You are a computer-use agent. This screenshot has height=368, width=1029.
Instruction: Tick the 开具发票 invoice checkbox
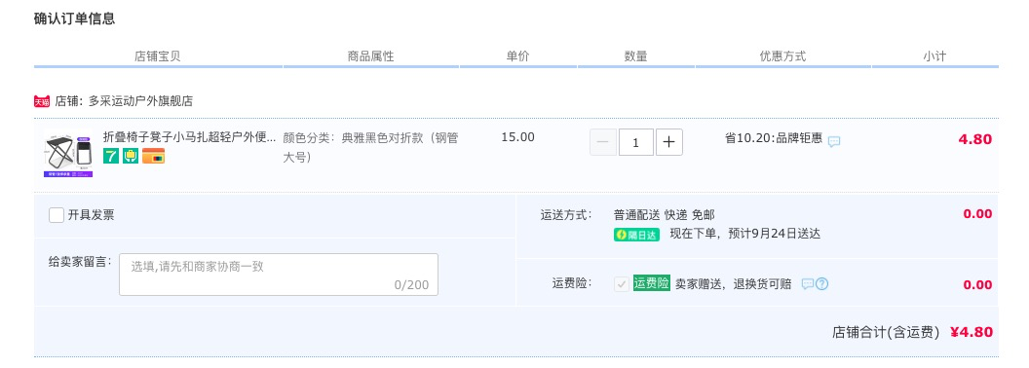pyautogui.click(x=57, y=215)
